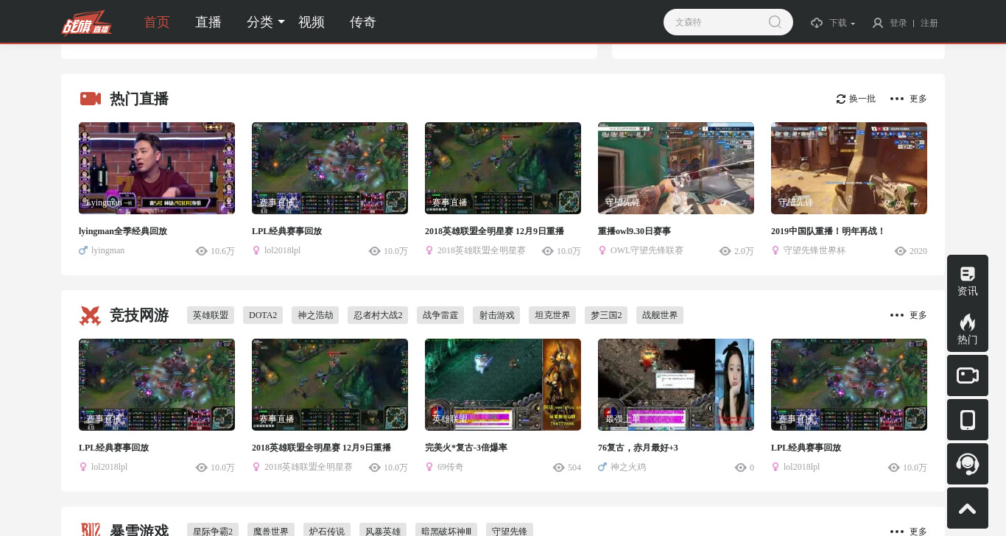Click the eye icon beside 2020 views
This screenshot has height=536, width=1006.
[900, 251]
